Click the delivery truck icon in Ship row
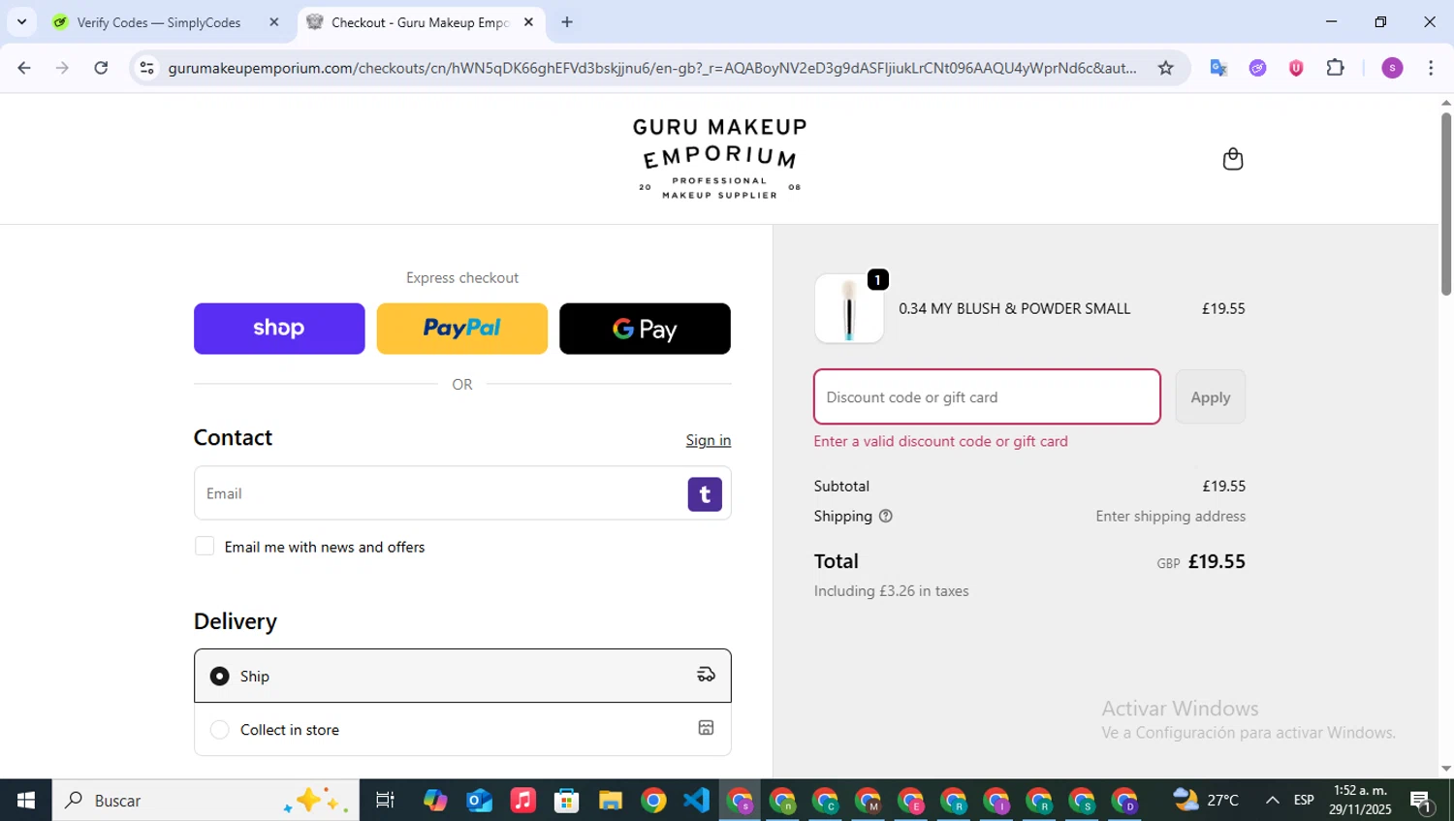Image resolution: width=1454 pixels, height=821 pixels. [x=706, y=675]
